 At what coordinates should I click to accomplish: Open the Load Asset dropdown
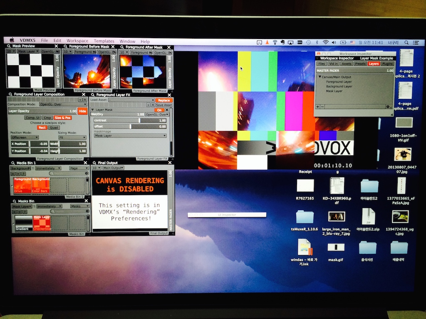click(x=131, y=100)
